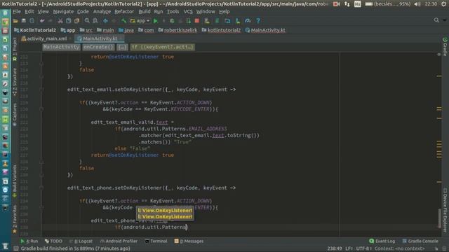Click the Paste icon in toolbar

click(76, 21)
